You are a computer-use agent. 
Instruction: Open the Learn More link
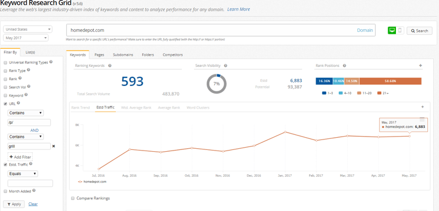click(x=239, y=9)
